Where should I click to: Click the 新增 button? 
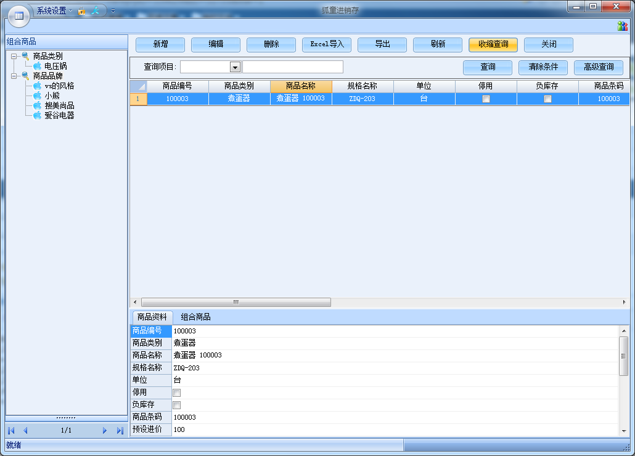tap(160, 44)
